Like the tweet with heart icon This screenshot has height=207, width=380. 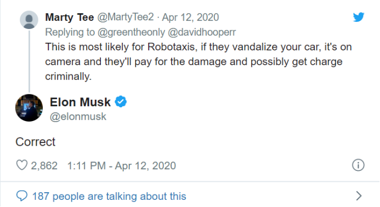[x=21, y=165]
